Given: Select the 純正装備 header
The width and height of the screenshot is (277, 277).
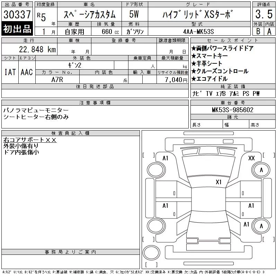Looking at the screenshot, I should [x=233, y=86].
